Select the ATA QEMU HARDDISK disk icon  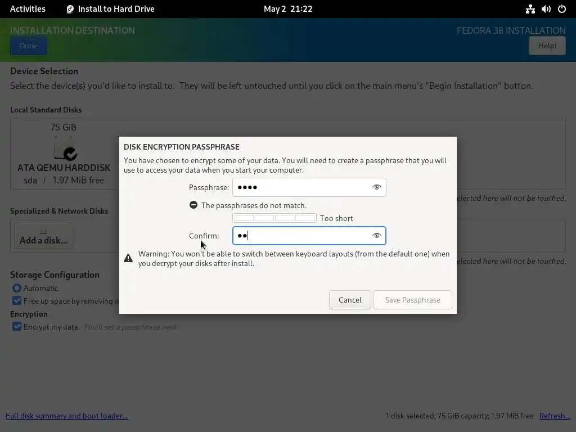pos(64,148)
